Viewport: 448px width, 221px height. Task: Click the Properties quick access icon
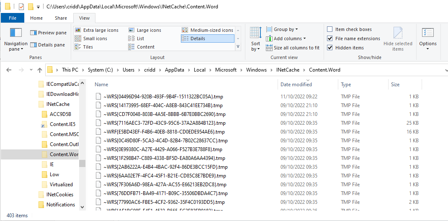pos(21,6)
